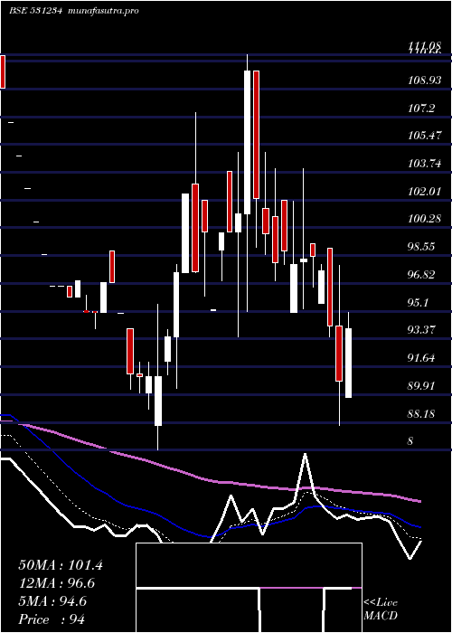Click the <<Live MACD label
This screenshot has height=633, width=452.
pyautogui.click(x=381, y=609)
